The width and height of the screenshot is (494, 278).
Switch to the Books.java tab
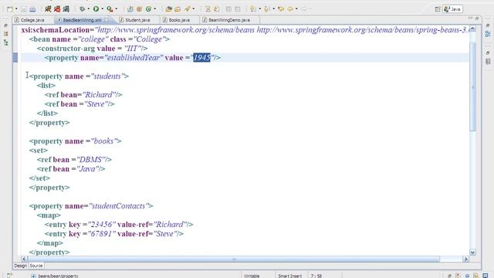point(179,20)
